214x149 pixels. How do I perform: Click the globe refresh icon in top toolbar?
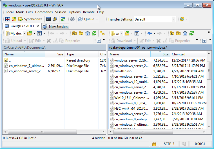[x=182, y=19]
